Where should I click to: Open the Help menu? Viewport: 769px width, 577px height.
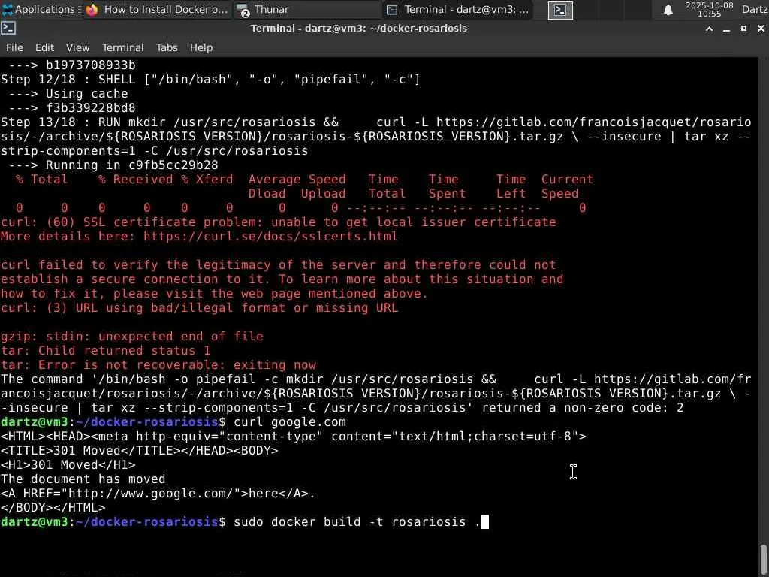(201, 47)
